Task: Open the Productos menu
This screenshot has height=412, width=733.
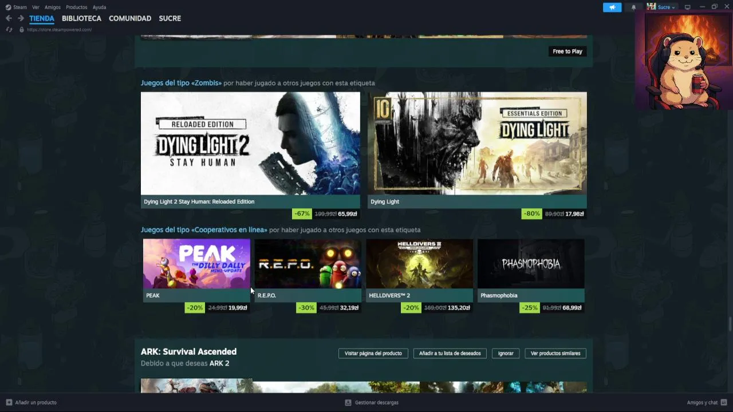Action: [x=76, y=7]
